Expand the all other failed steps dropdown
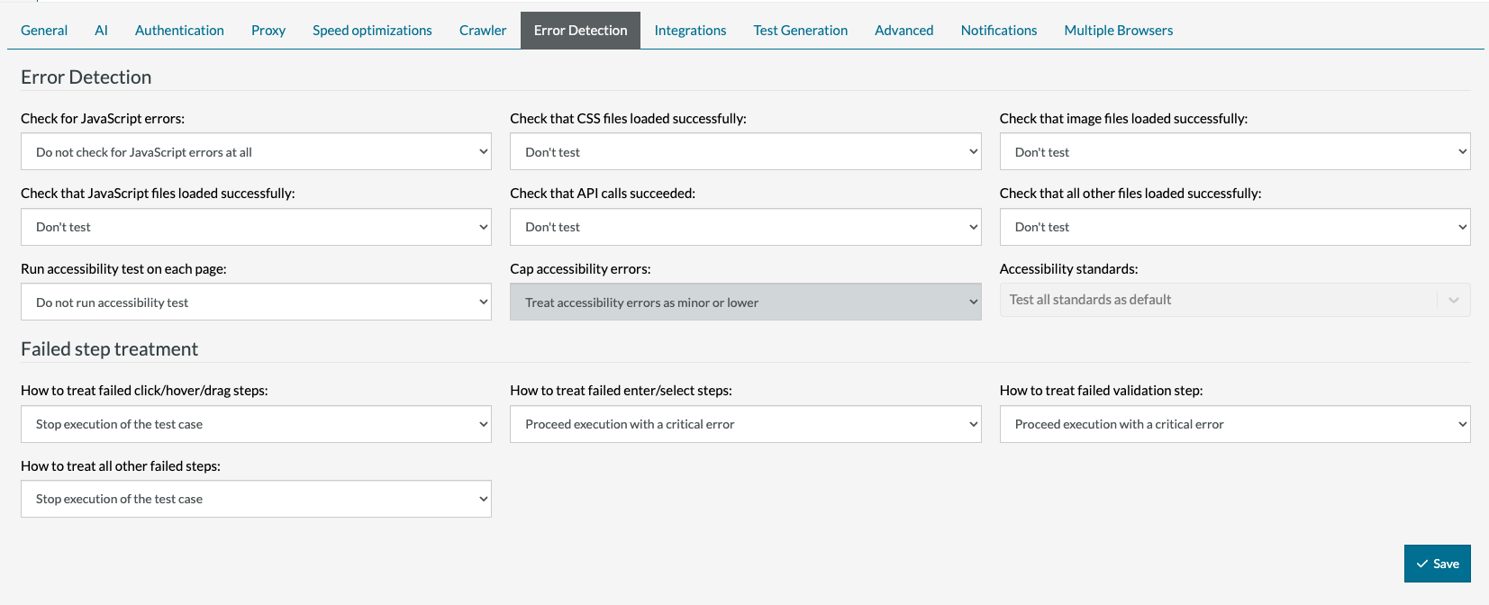 point(256,499)
